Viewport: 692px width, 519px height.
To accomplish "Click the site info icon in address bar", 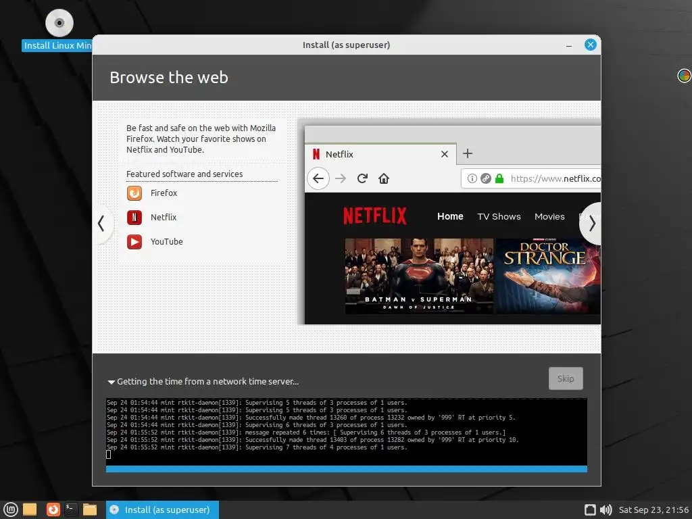I will click(472, 178).
